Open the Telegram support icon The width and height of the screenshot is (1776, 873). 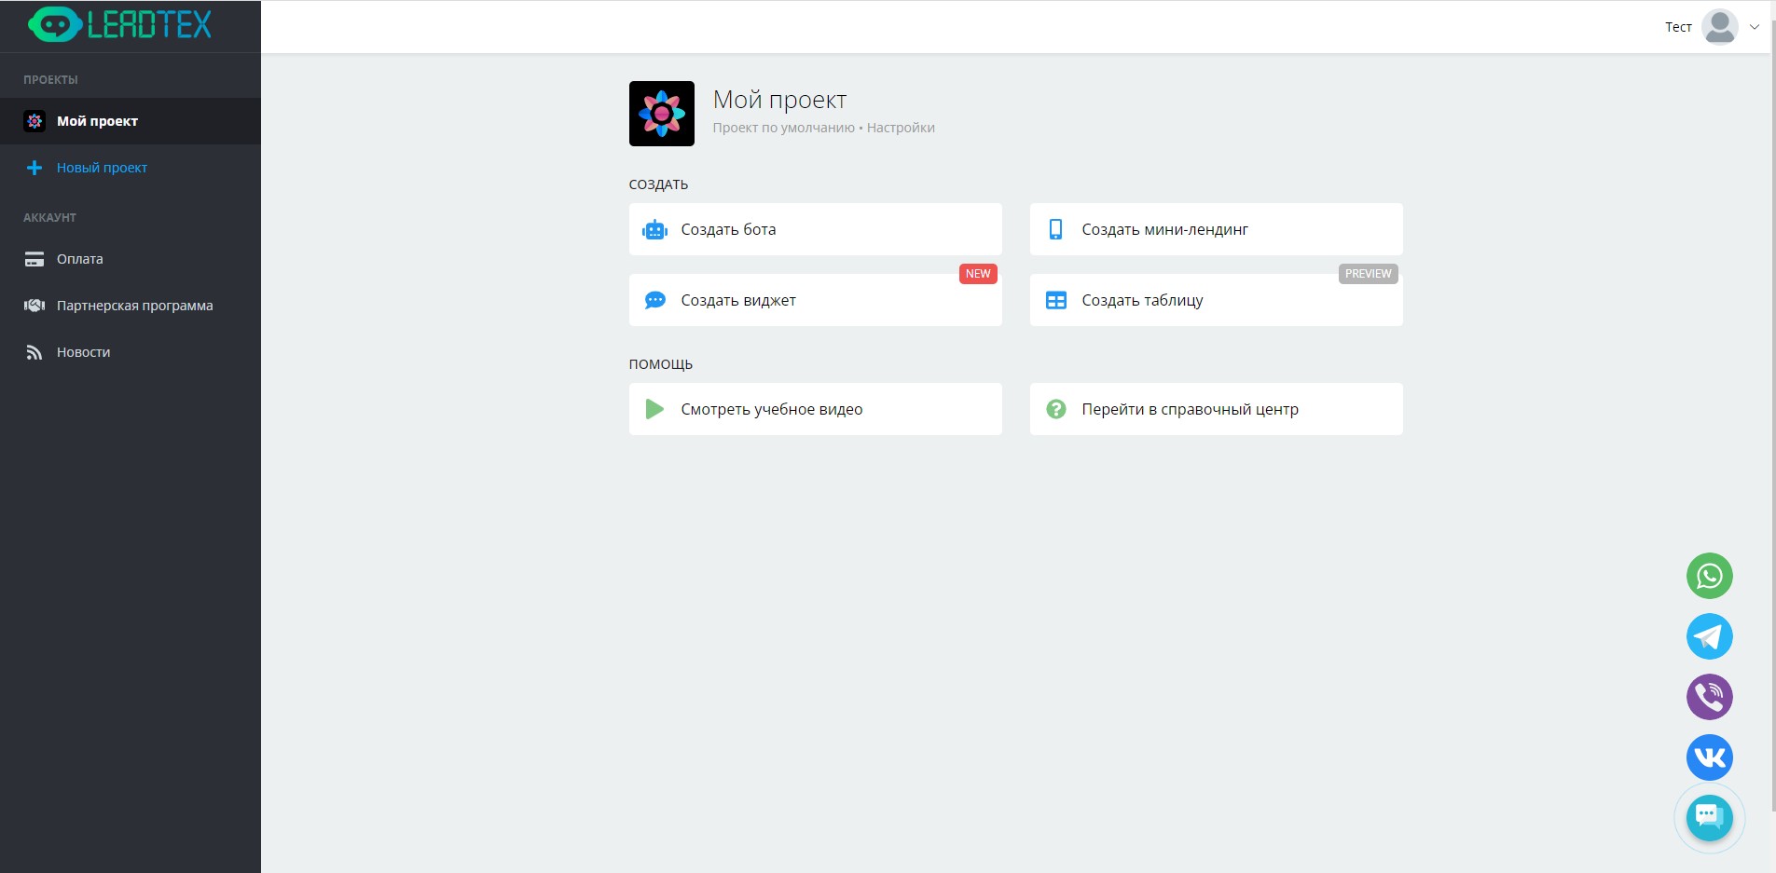point(1709,637)
